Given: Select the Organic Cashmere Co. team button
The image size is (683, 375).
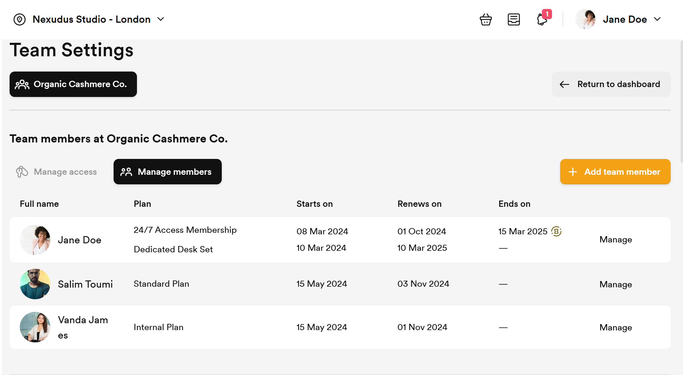Looking at the screenshot, I should point(73,84).
